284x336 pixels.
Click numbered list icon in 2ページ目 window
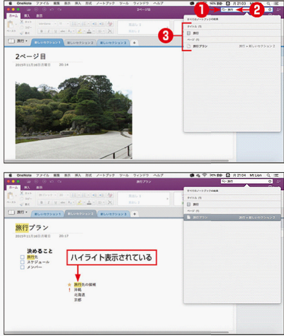coord(84,24)
